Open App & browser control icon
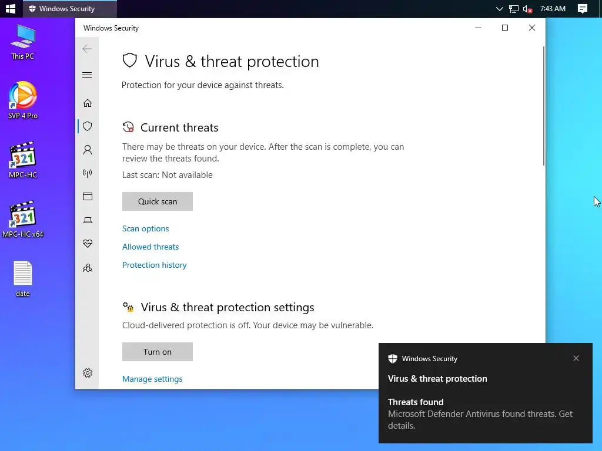602x451 pixels. tap(88, 196)
